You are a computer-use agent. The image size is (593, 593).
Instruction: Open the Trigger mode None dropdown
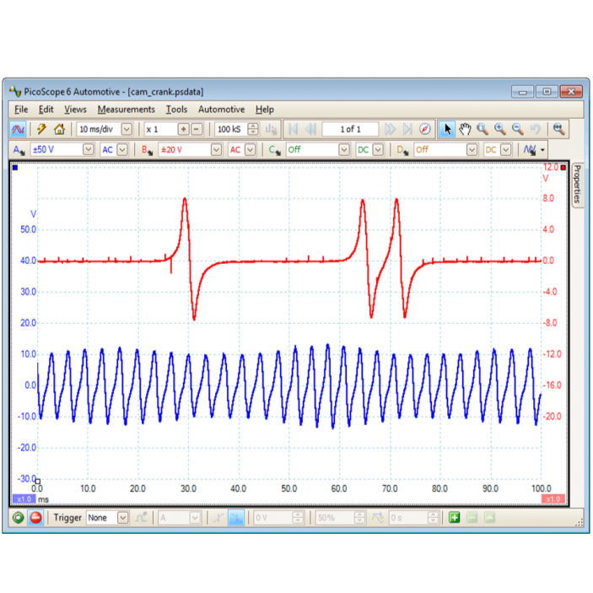point(123,517)
